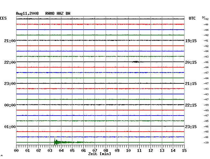The height and width of the screenshot is (159, 210).
Task: Click the date label Aug11,2008
Action: click(27, 14)
